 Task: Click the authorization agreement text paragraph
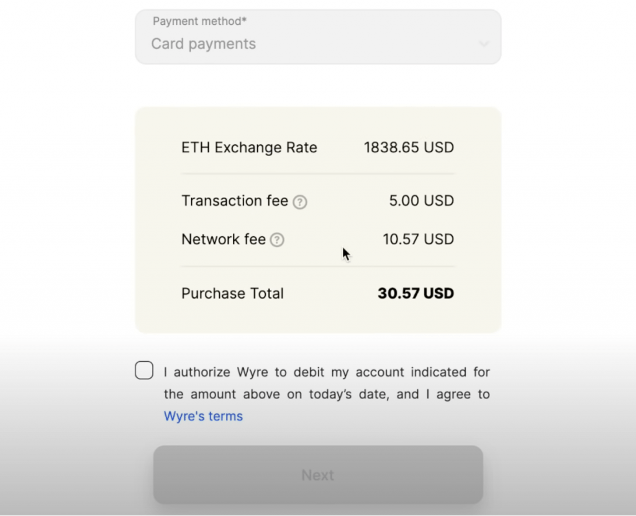click(x=327, y=394)
